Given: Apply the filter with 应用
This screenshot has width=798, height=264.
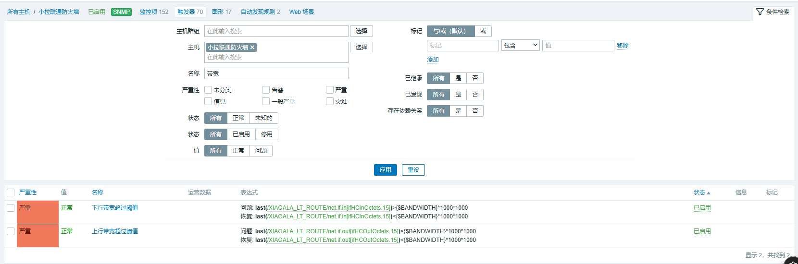Looking at the screenshot, I should [386, 170].
